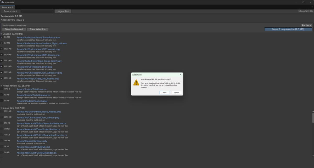
Task: Open the MetaIndex.cs asset link
Action: [37, 153]
